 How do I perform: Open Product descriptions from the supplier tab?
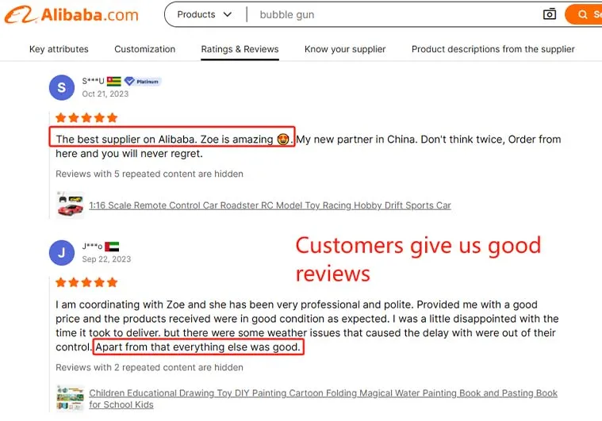[493, 49]
